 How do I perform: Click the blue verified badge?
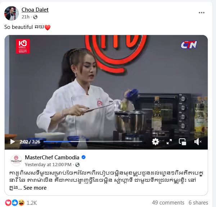(x=84, y=158)
